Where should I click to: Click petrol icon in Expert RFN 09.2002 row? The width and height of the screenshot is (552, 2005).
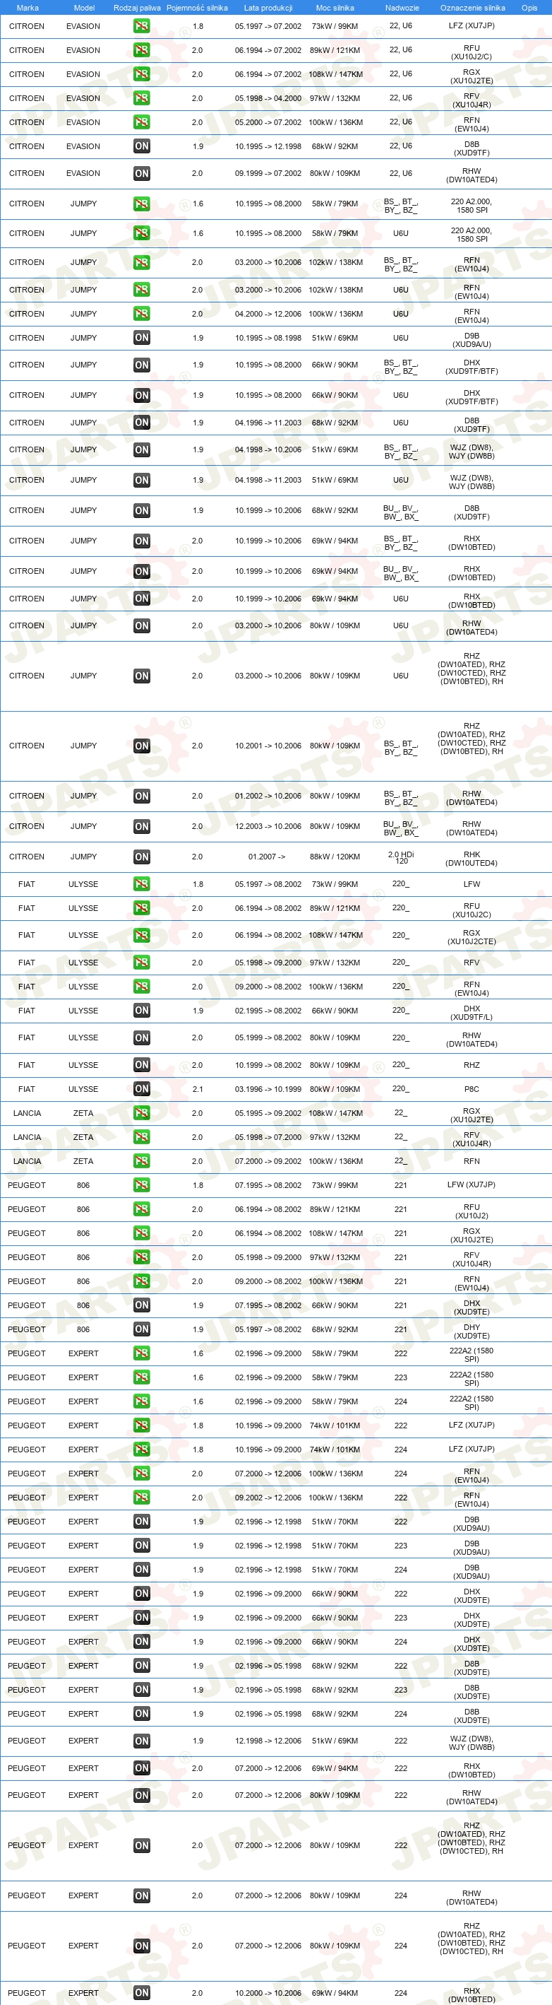click(x=141, y=1498)
